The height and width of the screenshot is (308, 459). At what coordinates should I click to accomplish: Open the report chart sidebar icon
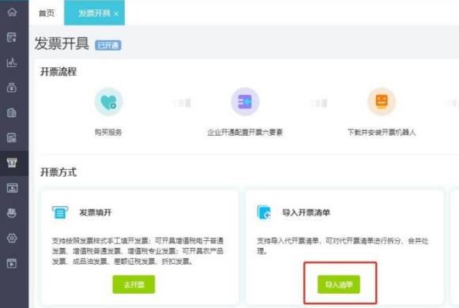tap(12, 137)
